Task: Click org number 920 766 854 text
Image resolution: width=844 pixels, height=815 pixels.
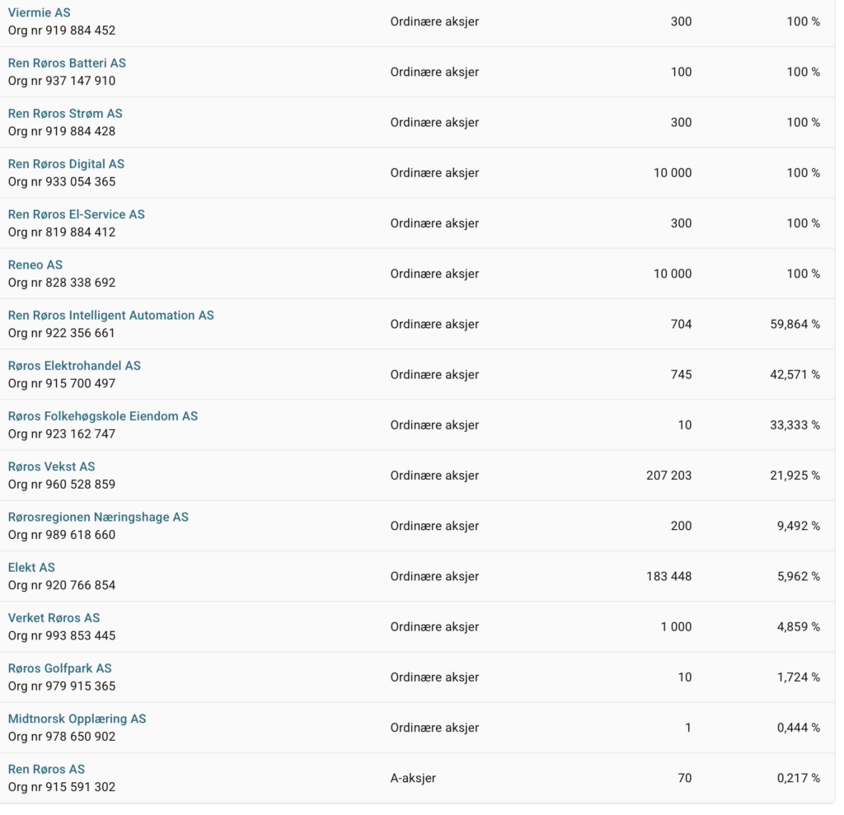Action: (62, 585)
